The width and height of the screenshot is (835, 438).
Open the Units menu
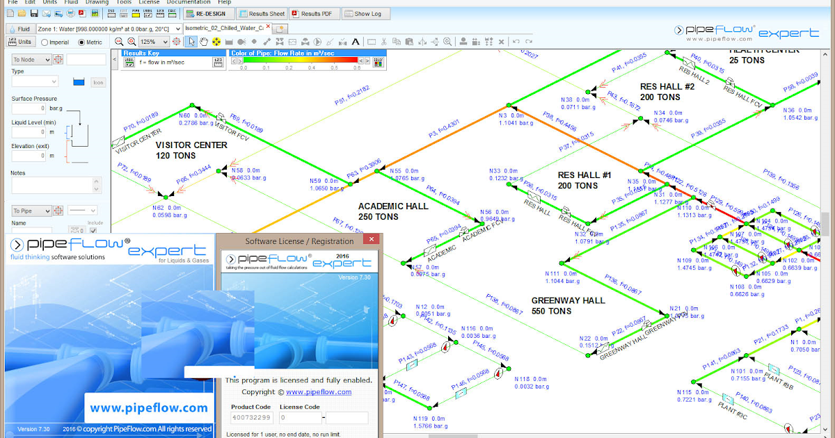[49, 3]
